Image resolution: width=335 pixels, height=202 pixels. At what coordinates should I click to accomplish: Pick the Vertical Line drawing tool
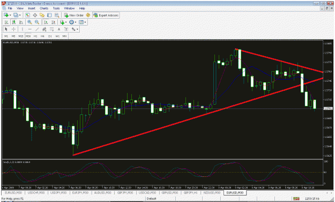pos(23,29)
